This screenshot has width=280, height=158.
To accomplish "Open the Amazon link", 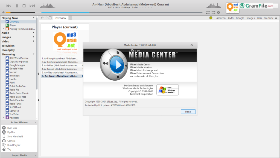I will pos(221,18).
